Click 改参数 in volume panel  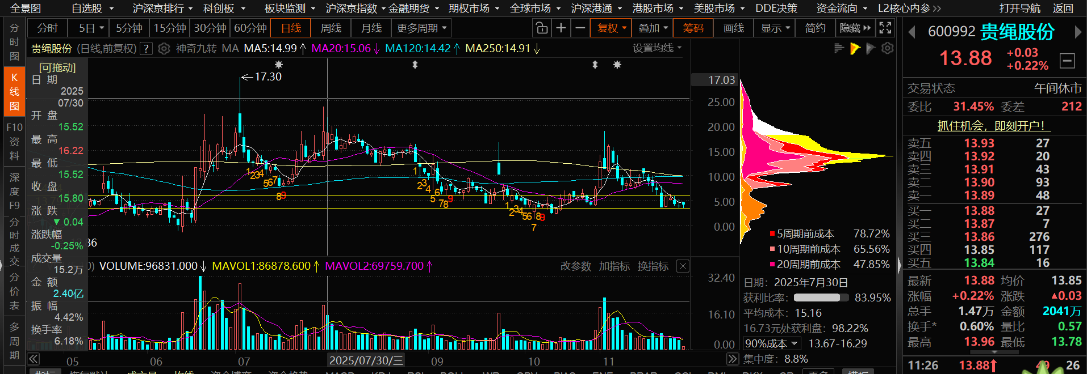[x=575, y=266]
